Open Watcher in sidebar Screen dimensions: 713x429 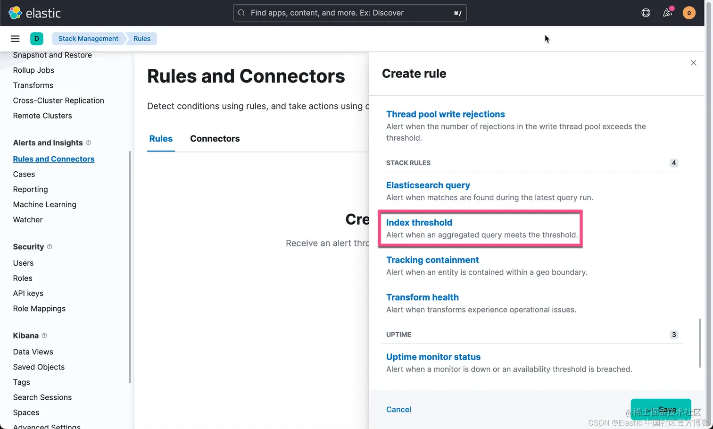[x=28, y=219]
